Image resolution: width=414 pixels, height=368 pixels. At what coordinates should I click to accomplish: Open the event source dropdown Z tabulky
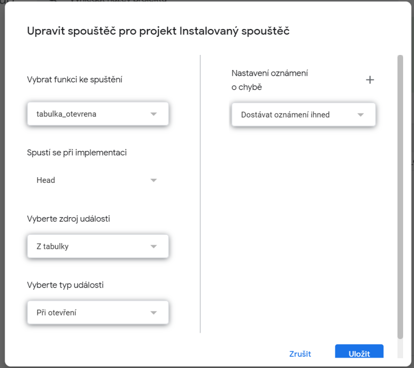[97, 246]
